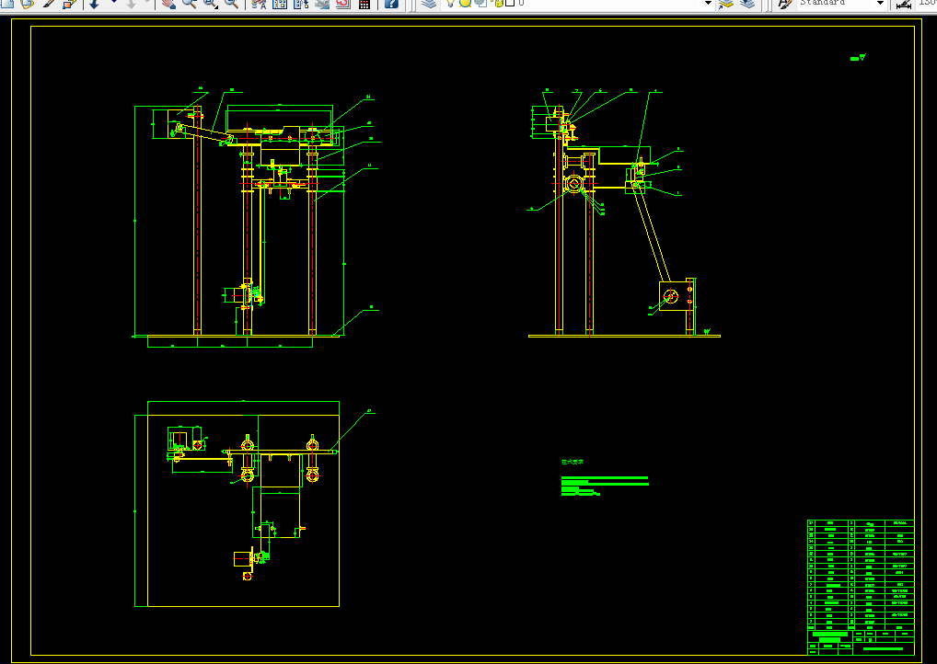The height and width of the screenshot is (664, 937).
Task: Open the redo history dropdown arrow
Action: (147, 3)
